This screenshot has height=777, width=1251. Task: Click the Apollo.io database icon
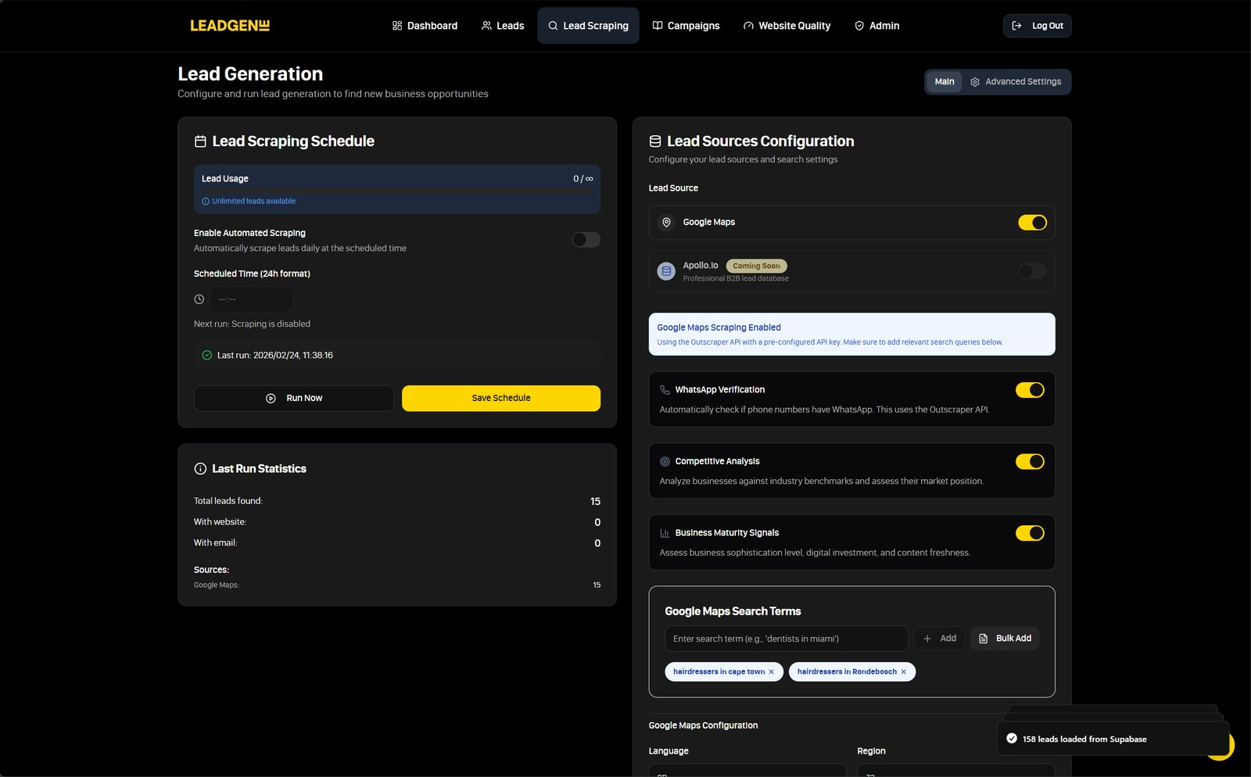666,271
